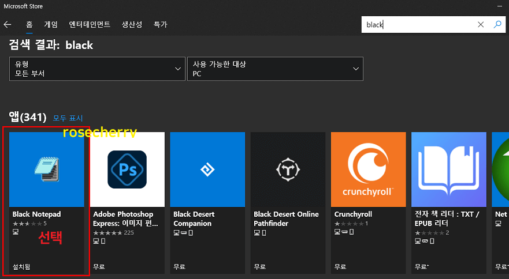Click 설치됨 label under Black Notepad
The image size is (509, 279).
click(21, 267)
